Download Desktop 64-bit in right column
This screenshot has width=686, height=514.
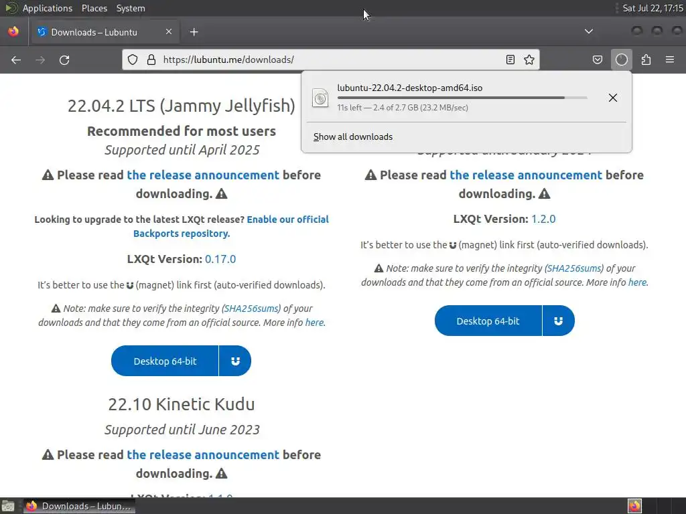click(488, 321)
